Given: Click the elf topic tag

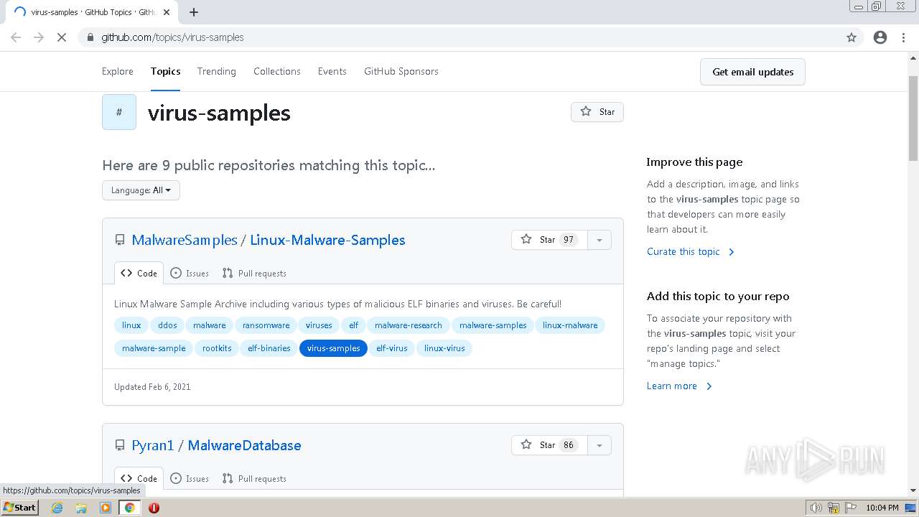Looking at the screenshot, I should [x=354, y=325].
